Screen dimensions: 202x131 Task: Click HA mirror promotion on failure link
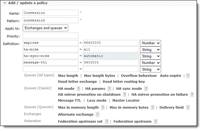point(160,95)
